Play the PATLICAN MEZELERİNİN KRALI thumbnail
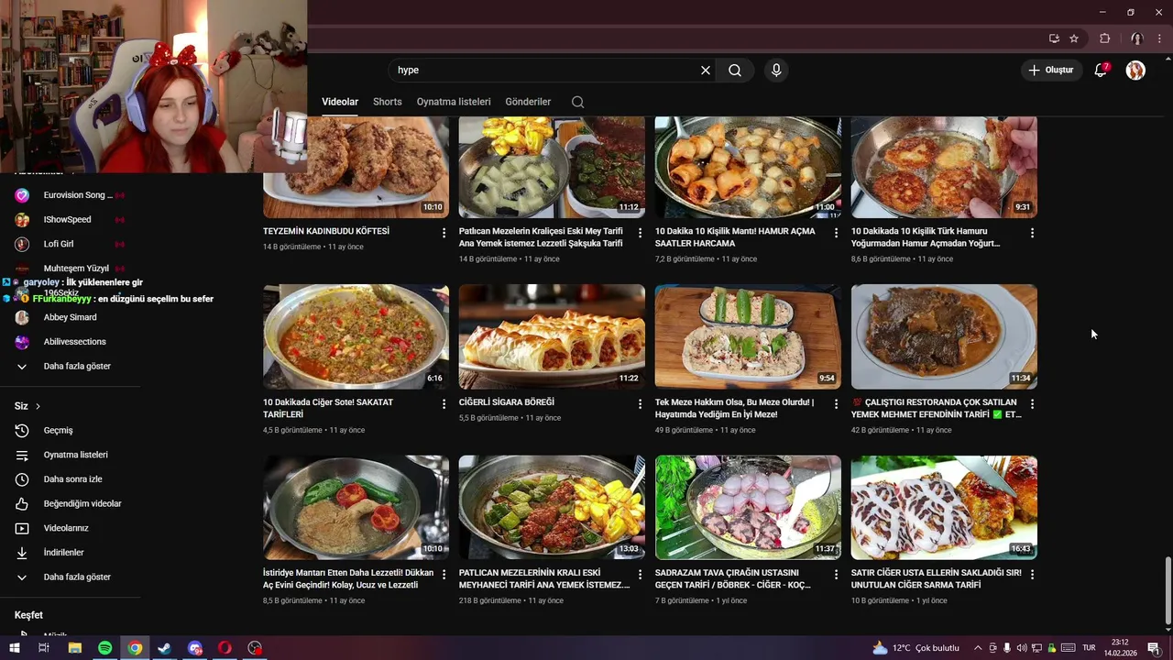1173x660 pixels. 552,507
